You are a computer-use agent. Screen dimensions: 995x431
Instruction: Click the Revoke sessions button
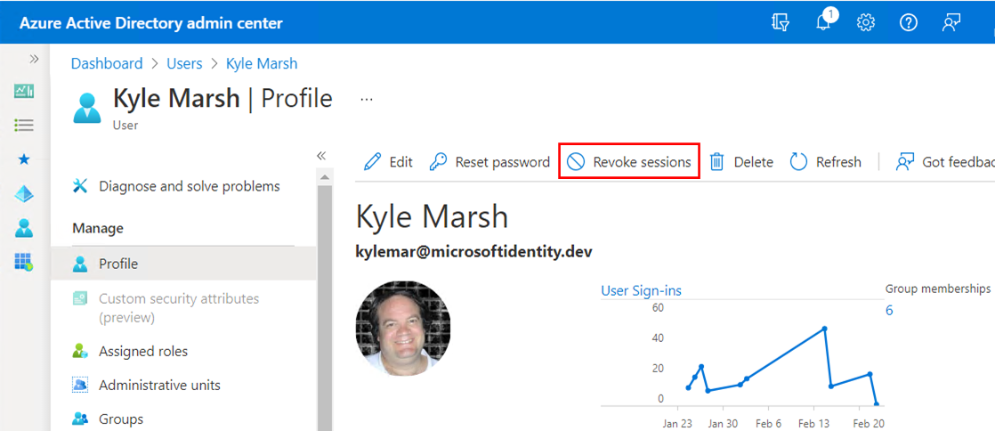(629, 162)
